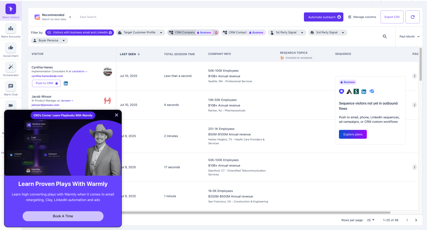Click Business badge in sequence card
Screen dimensions: 427x230
[x=348, y=82]
